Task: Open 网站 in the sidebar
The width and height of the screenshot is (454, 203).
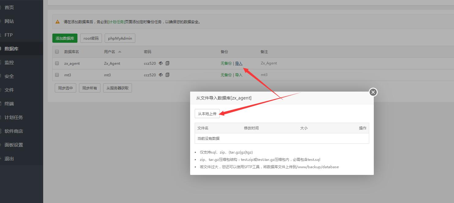Action: pos(9,21)
